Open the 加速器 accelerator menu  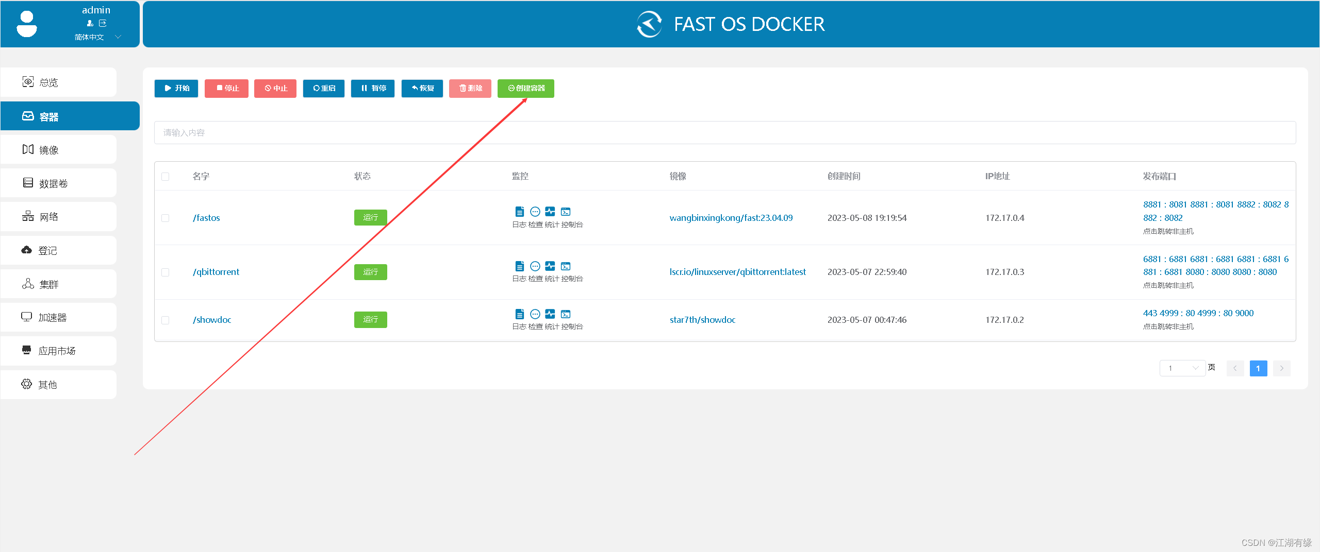coord(58,317)
